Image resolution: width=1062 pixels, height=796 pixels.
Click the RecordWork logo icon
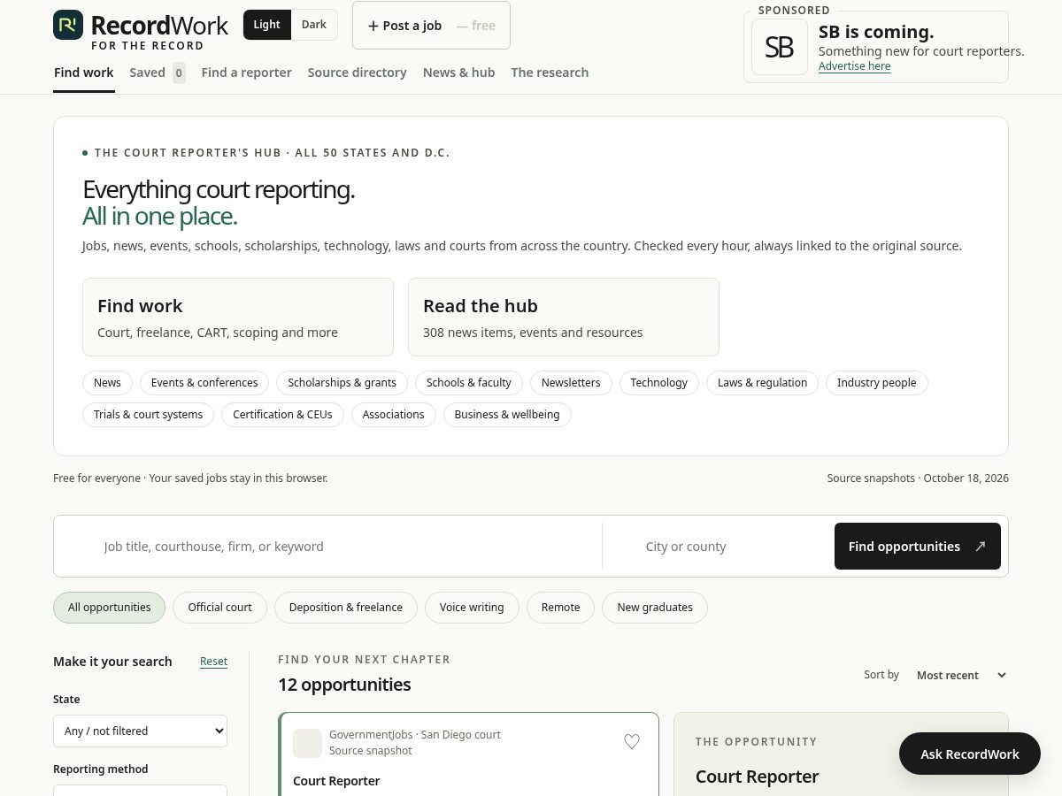(68, 25)
